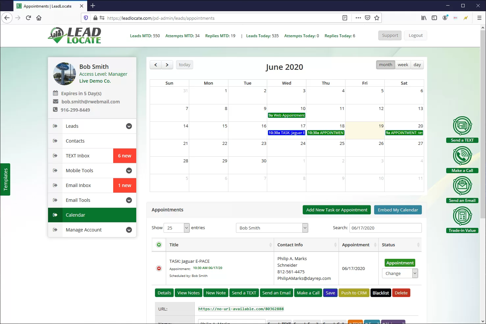Screen dimensions: 486x324
Task: Click the Add New Task or Appointment button
Action: pos(337,210)
